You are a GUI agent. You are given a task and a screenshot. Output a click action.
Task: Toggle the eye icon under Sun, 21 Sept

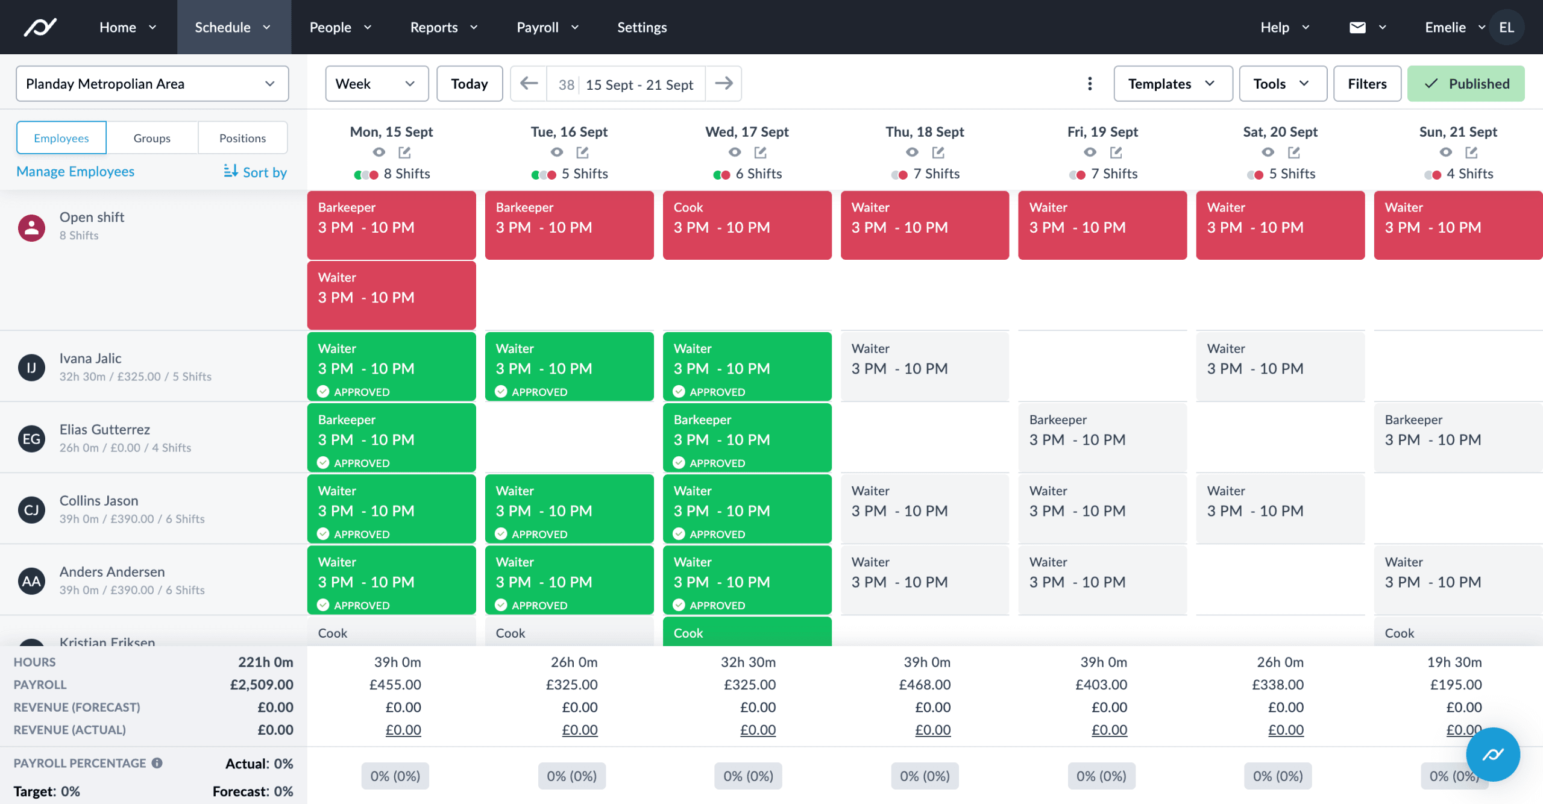(x=1445, y=152)
